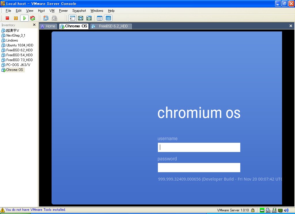Image resolution: width=295 pixels, height=214 pixels.
Task: Select Chrome OS in the inventory list
Action: [12, 70]
